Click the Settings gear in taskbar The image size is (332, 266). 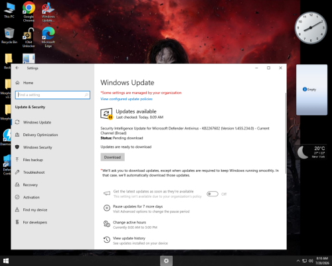tap(166, 261)
